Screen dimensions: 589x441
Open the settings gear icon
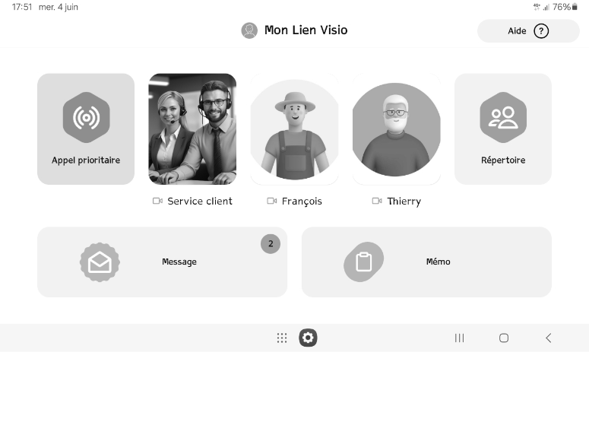click(308, 338)
